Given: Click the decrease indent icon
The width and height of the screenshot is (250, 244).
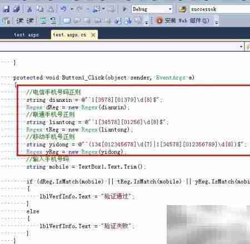Looking at the screenshot, I should click(x=19, y=21).
